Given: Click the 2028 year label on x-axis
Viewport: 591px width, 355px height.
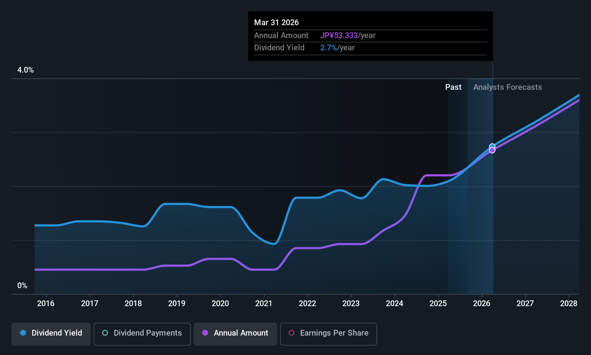Looking at the screenshot, I should click(x=569, y=303).
